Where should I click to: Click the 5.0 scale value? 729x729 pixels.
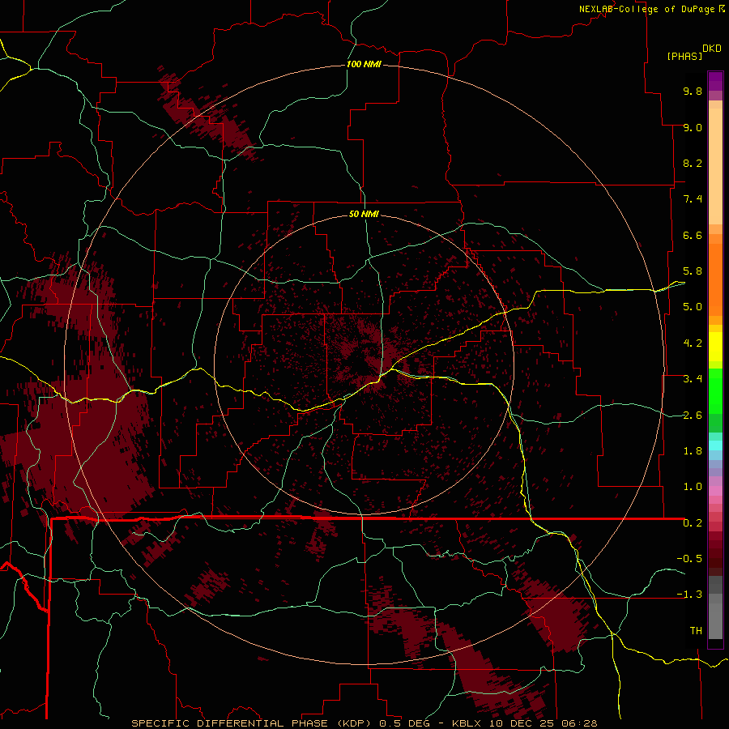click(693, 307)
